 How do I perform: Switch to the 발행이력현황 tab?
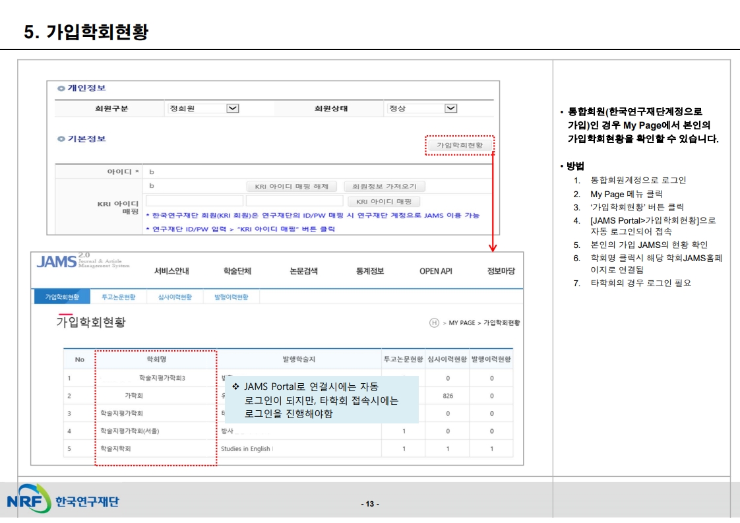click(x=231, y=297)
